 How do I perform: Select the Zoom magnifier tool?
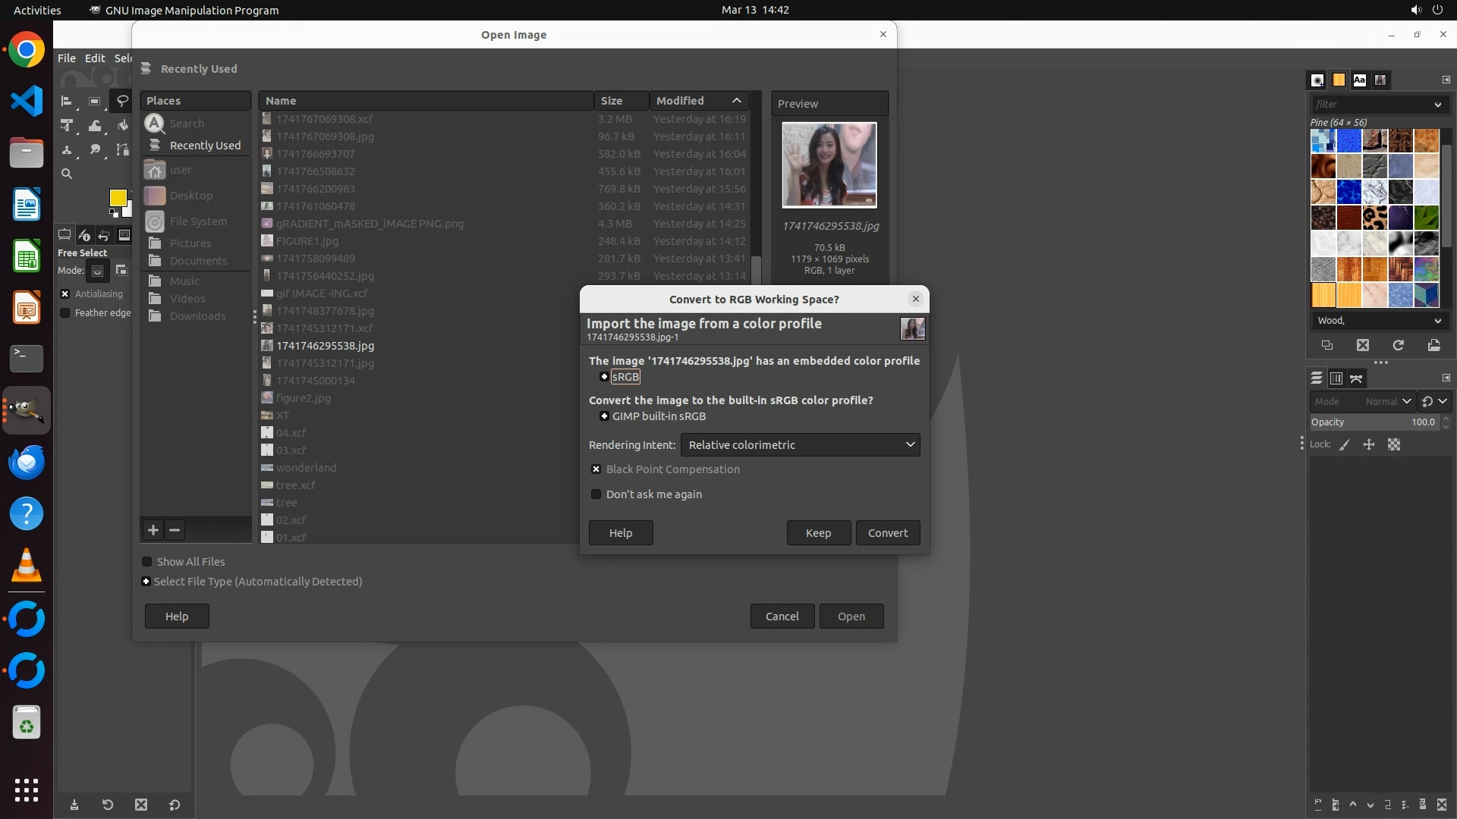[67, 174]
